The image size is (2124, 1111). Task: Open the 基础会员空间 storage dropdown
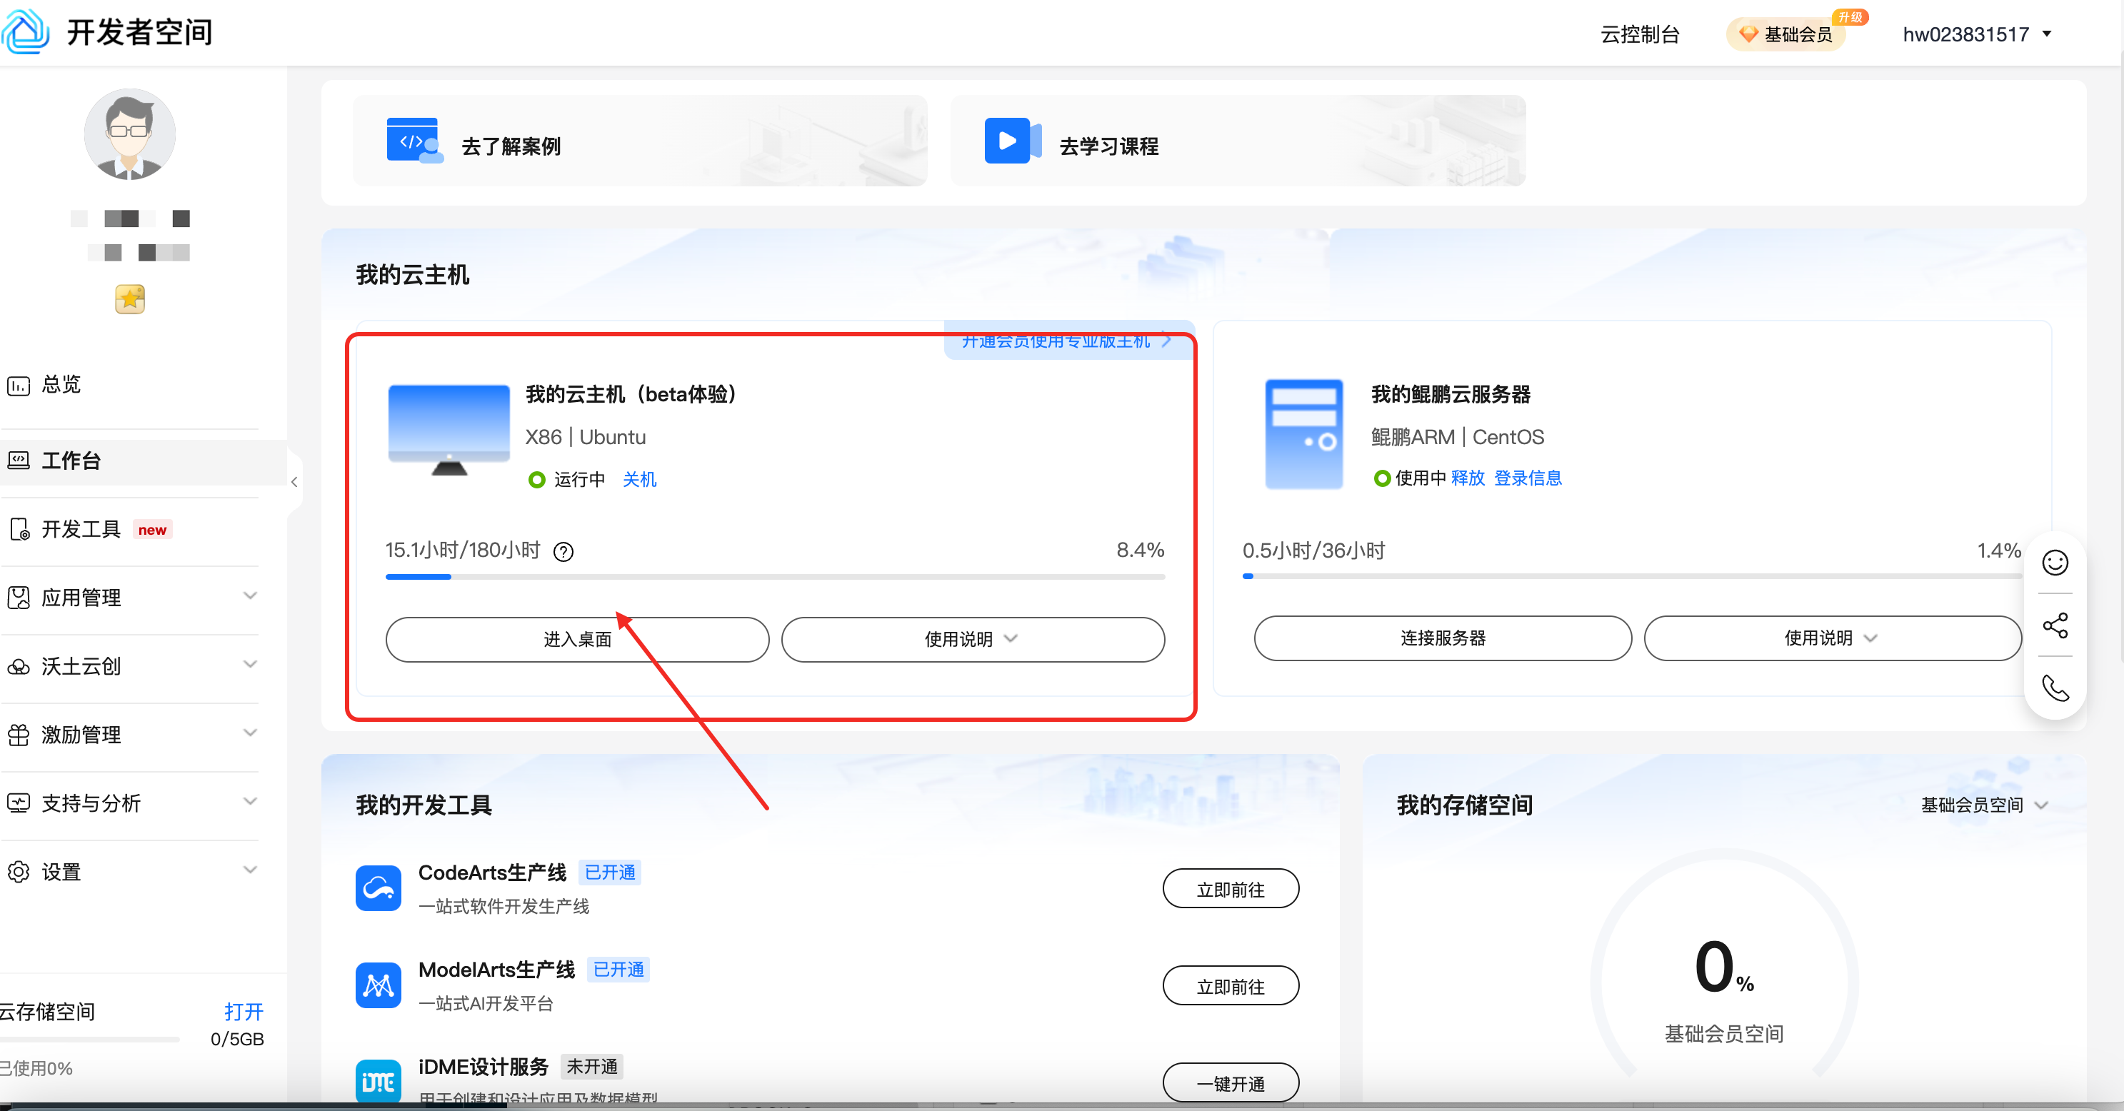1983,805
